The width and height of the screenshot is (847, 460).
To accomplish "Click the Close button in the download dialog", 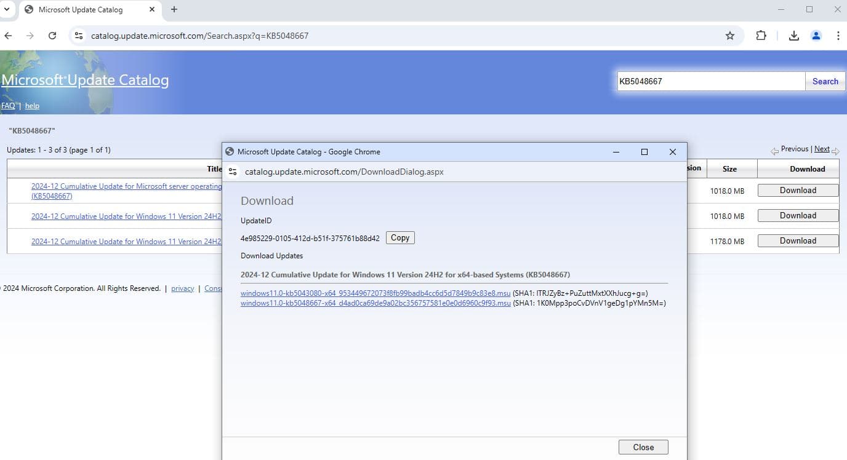I will pos(643,447).
